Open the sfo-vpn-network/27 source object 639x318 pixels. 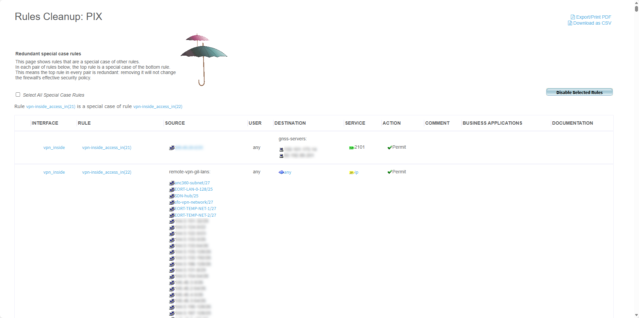(194, 202)
